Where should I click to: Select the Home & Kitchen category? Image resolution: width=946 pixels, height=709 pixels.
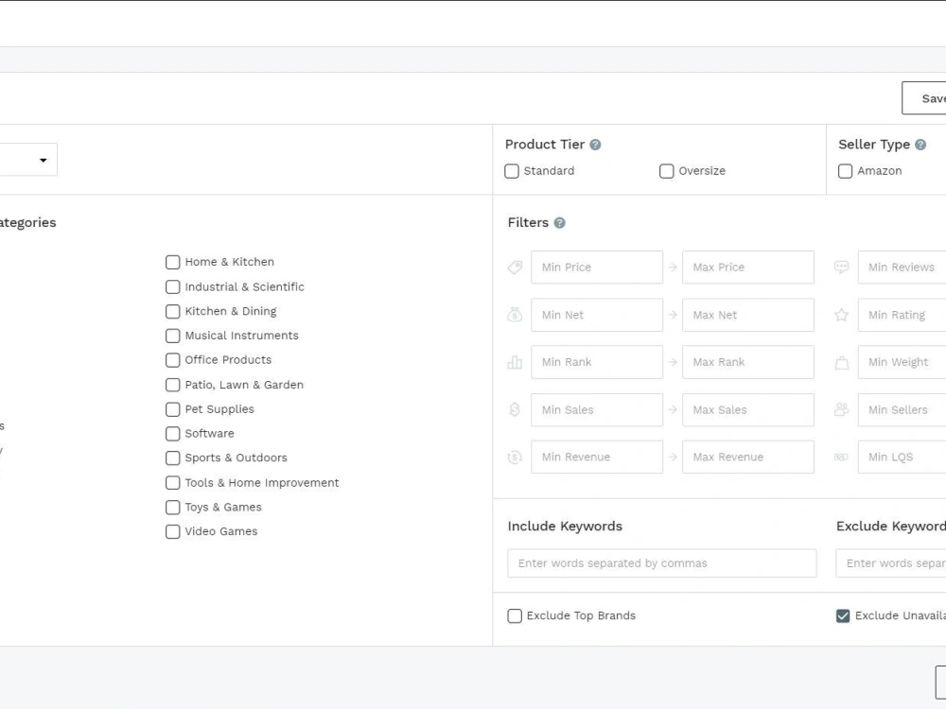[x=172, y=262]
